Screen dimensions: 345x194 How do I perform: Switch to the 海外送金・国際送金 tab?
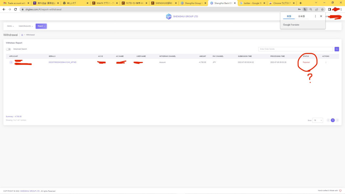pos(46,3)
